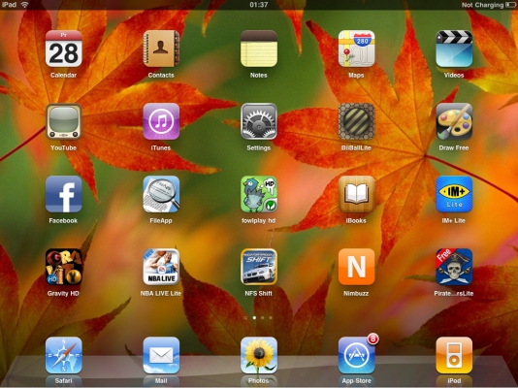518x388 pixels.
Task: Launch the BiiBallLite game
Action: [x=356, y=121]
